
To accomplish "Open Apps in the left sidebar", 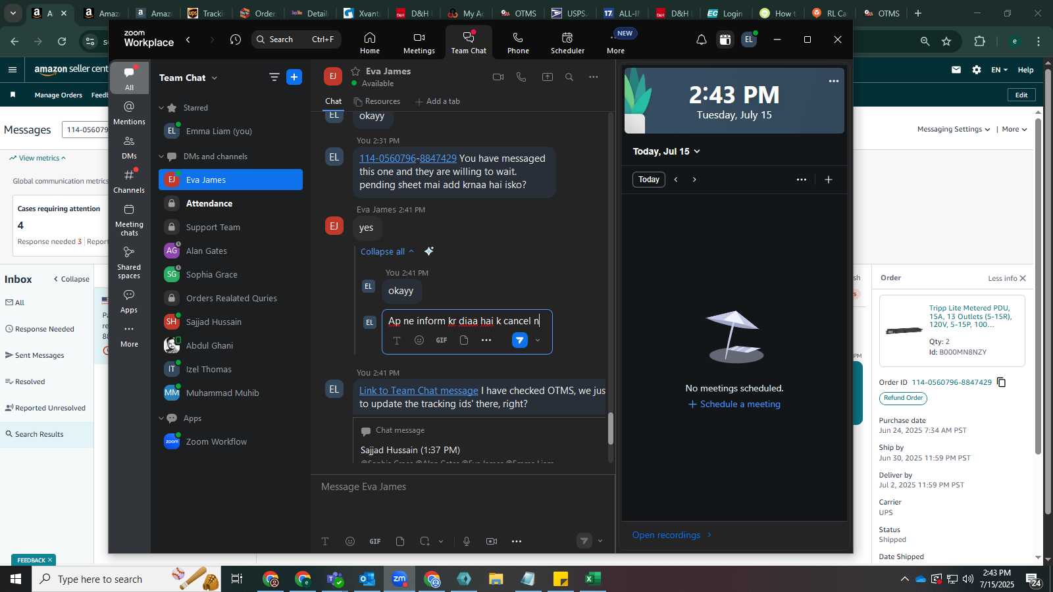I will [129, 301].
